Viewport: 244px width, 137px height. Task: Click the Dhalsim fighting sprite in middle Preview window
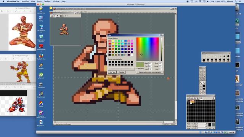(x=21, y=72)
